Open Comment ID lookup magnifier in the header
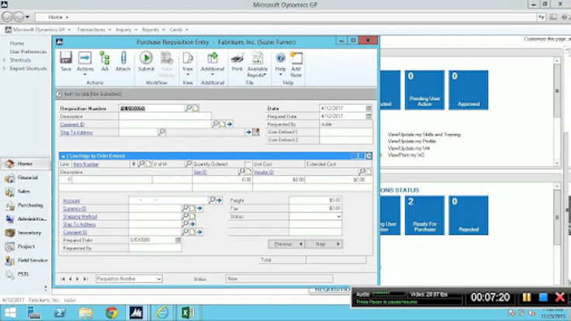Viewport: 571px width, 321px height. click(215, 124)
